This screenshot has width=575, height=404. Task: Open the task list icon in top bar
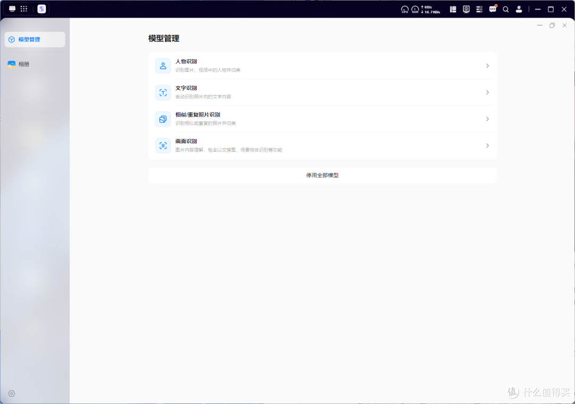pyautogui.click(x=479, y=10)
